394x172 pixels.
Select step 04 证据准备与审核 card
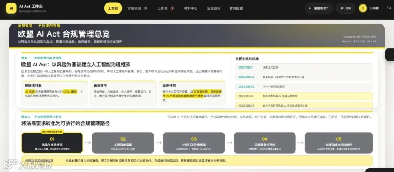pos(264,143)
